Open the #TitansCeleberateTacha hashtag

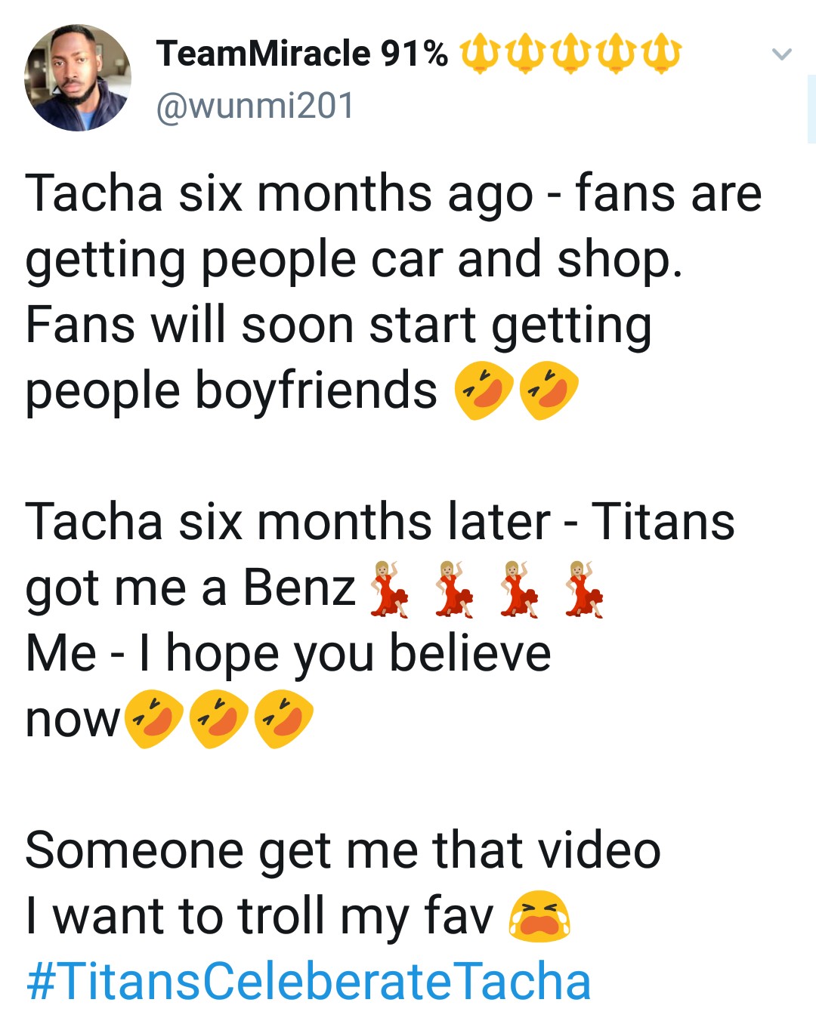point(308,981)
